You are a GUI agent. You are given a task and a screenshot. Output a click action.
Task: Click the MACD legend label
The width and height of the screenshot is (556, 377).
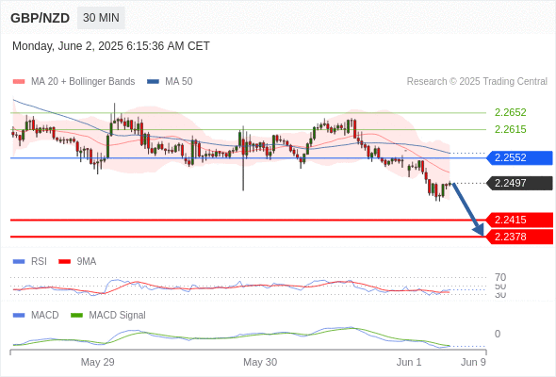44,315
